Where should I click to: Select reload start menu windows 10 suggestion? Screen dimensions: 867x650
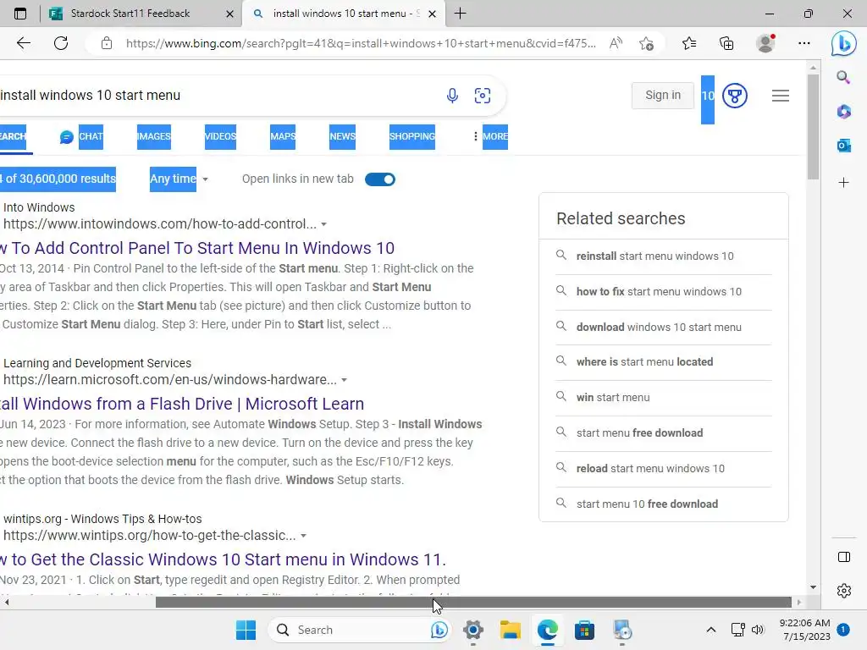[650, 468]
